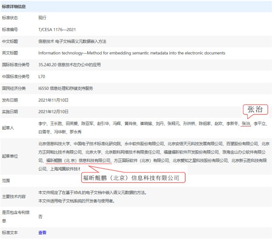
Task: Click the 否 patent information value
Action: (40, 217)
